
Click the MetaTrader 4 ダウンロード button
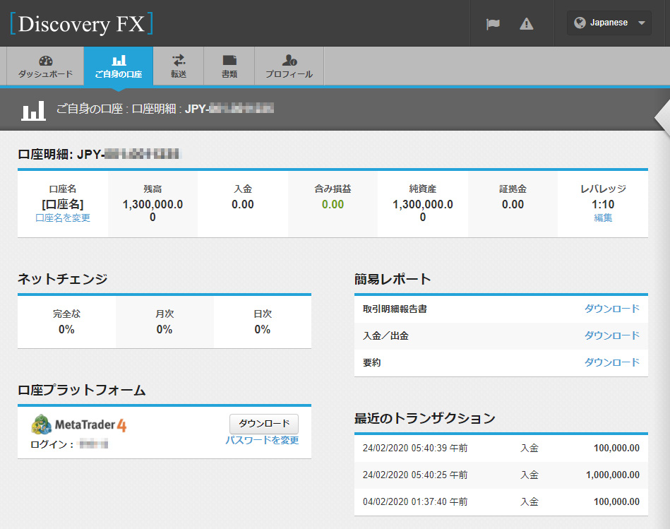pos(264,424)
